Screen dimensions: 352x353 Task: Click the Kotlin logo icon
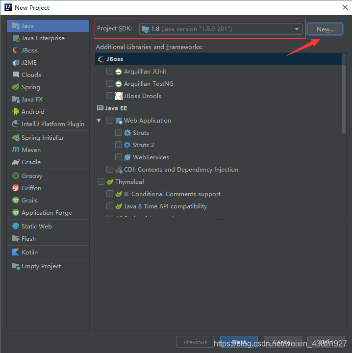coord(16,252)
